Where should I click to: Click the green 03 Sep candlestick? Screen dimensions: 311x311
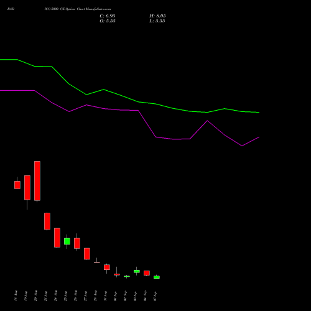pyautogui.click(x=137, y=271)
